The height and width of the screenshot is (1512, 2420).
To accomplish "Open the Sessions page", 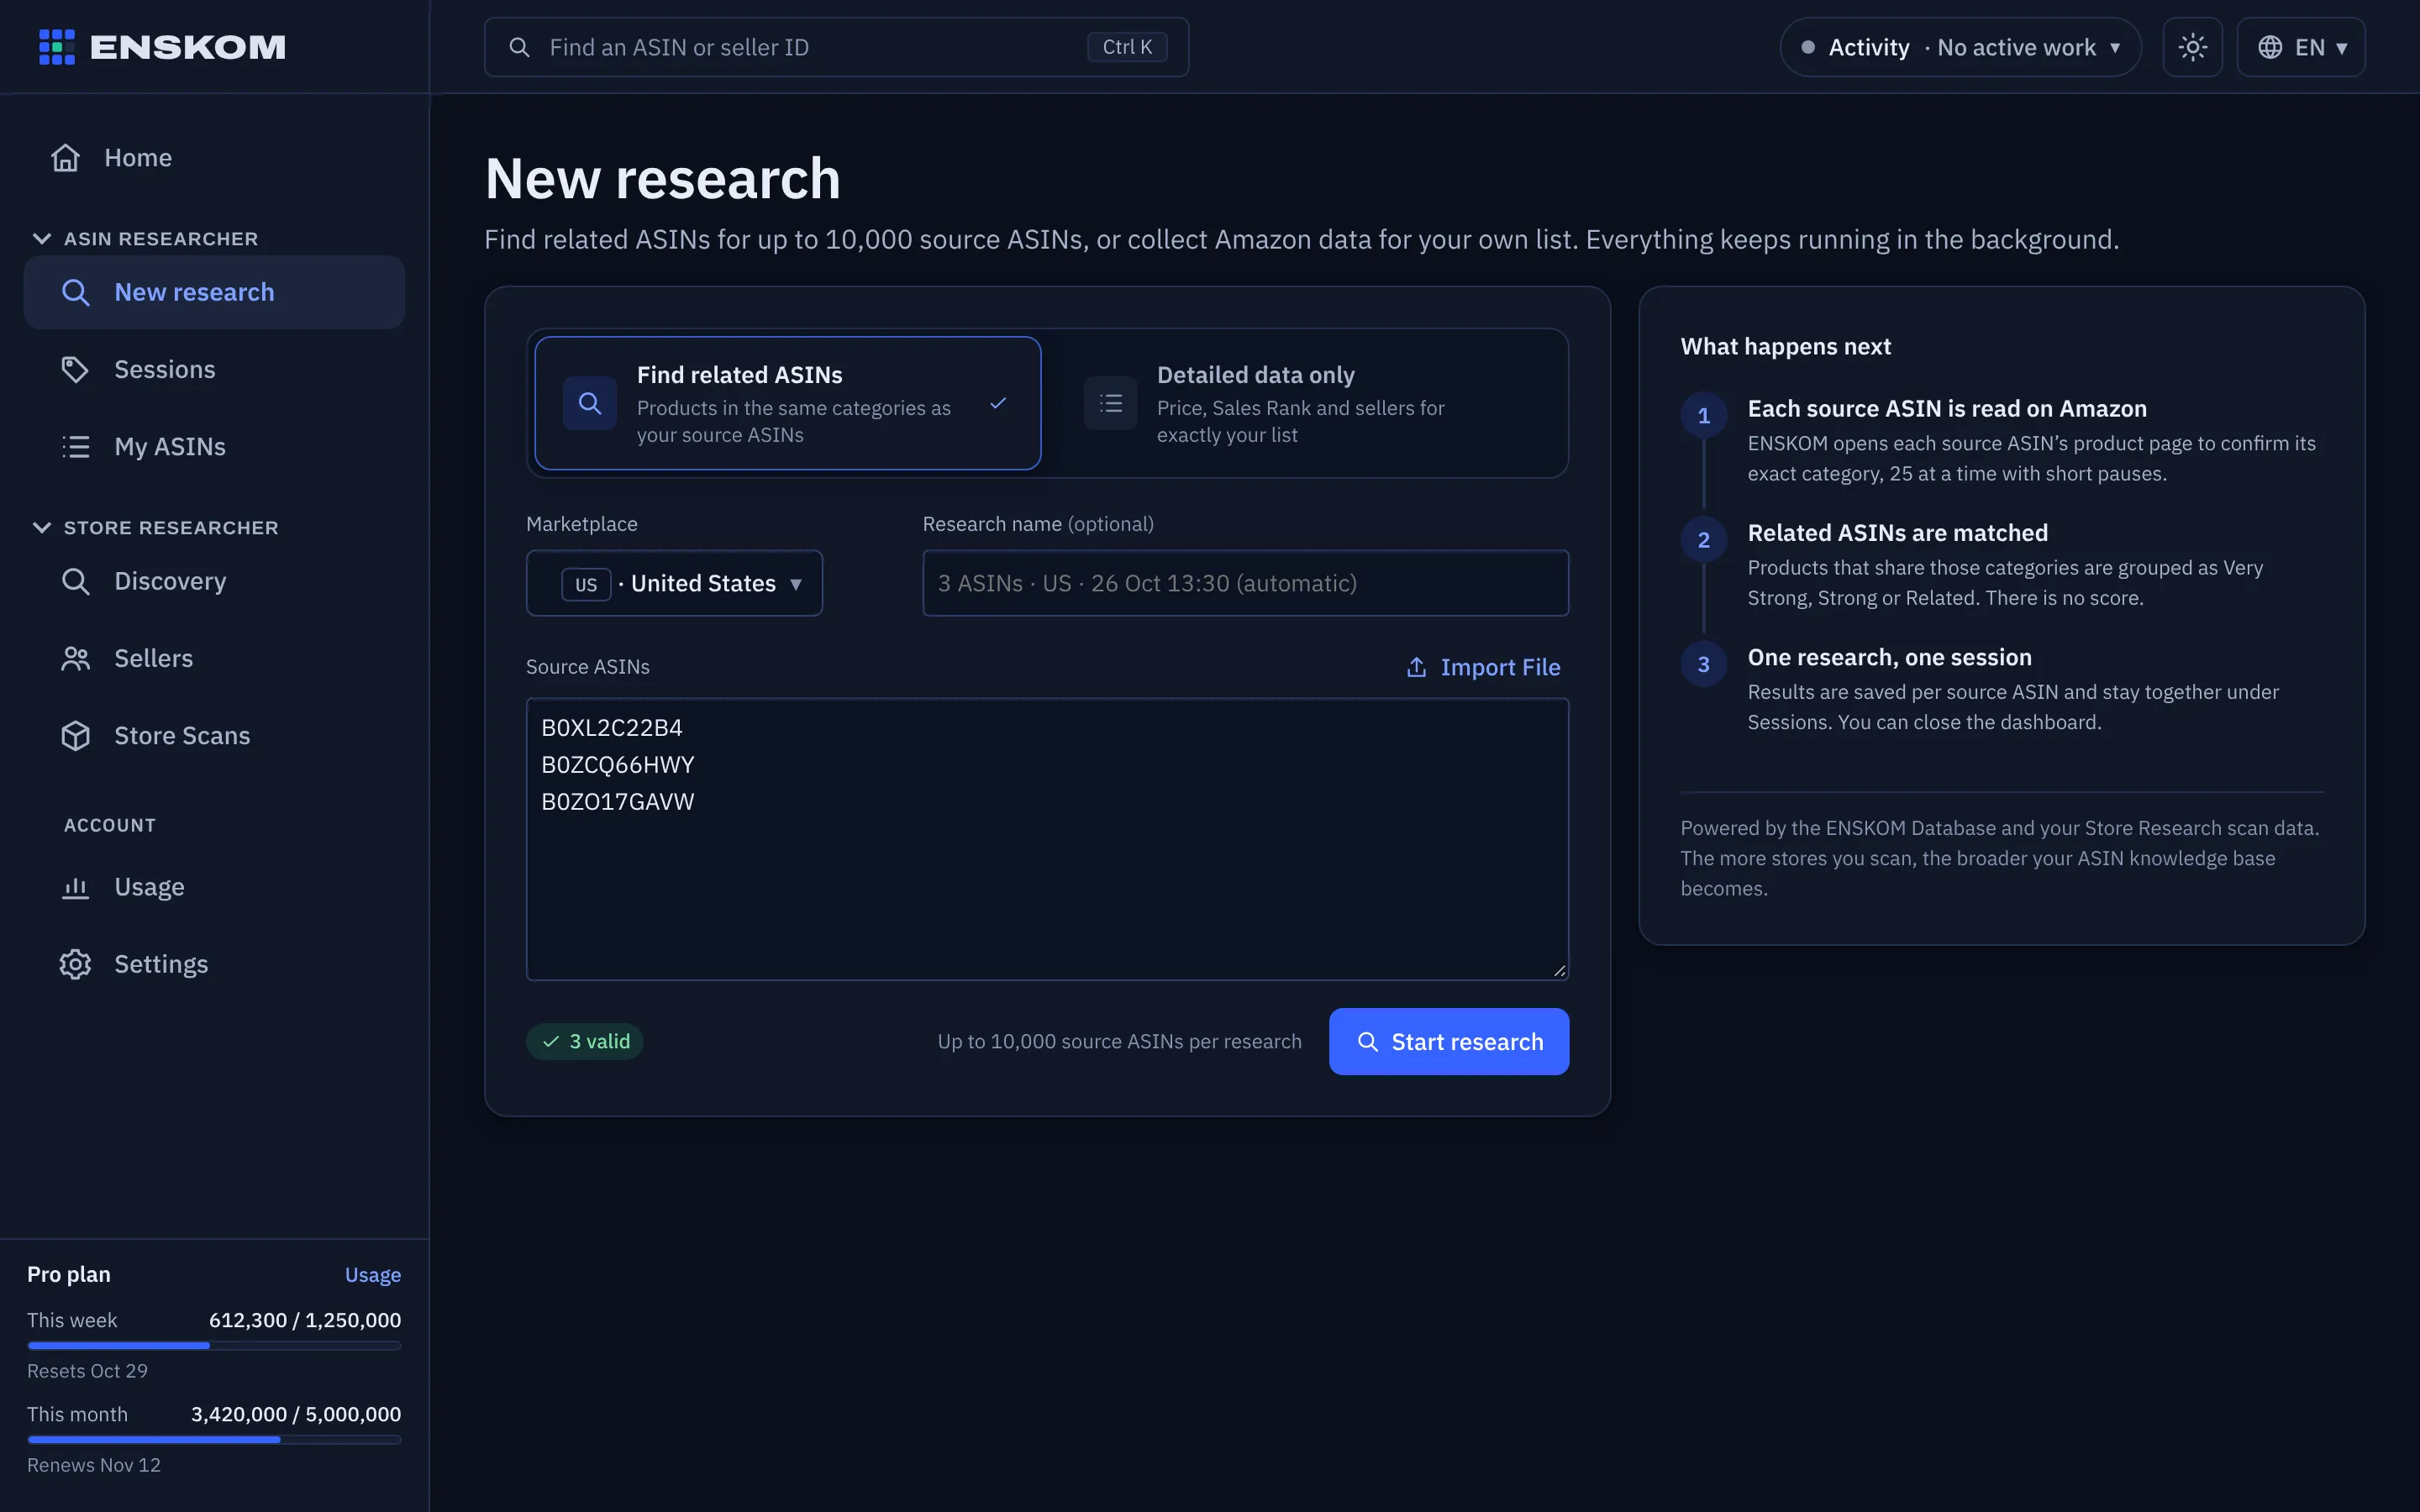I will point(214,369).
